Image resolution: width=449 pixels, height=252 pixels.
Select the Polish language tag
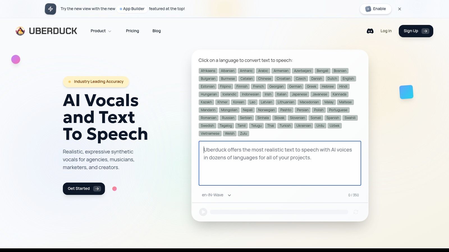(319, 110)
